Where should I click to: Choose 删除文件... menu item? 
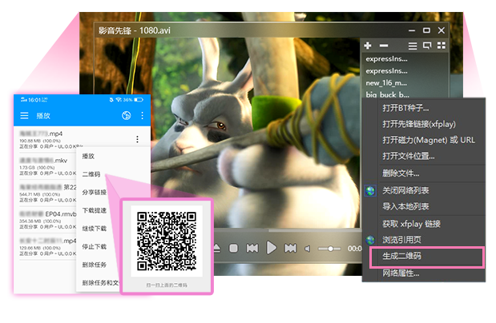point(424,173)
